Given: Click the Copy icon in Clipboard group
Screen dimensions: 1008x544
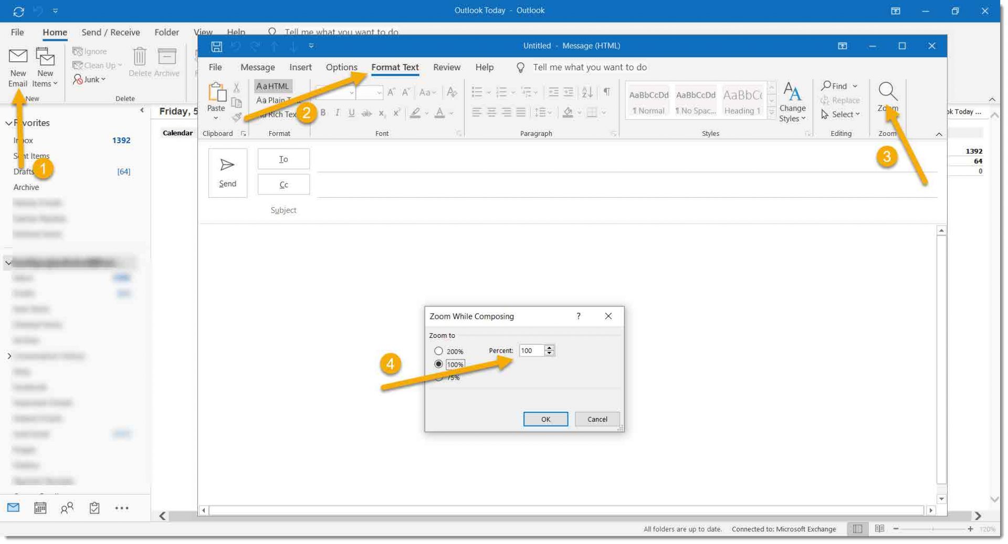Looking at the screenshot, I should 237,102.
